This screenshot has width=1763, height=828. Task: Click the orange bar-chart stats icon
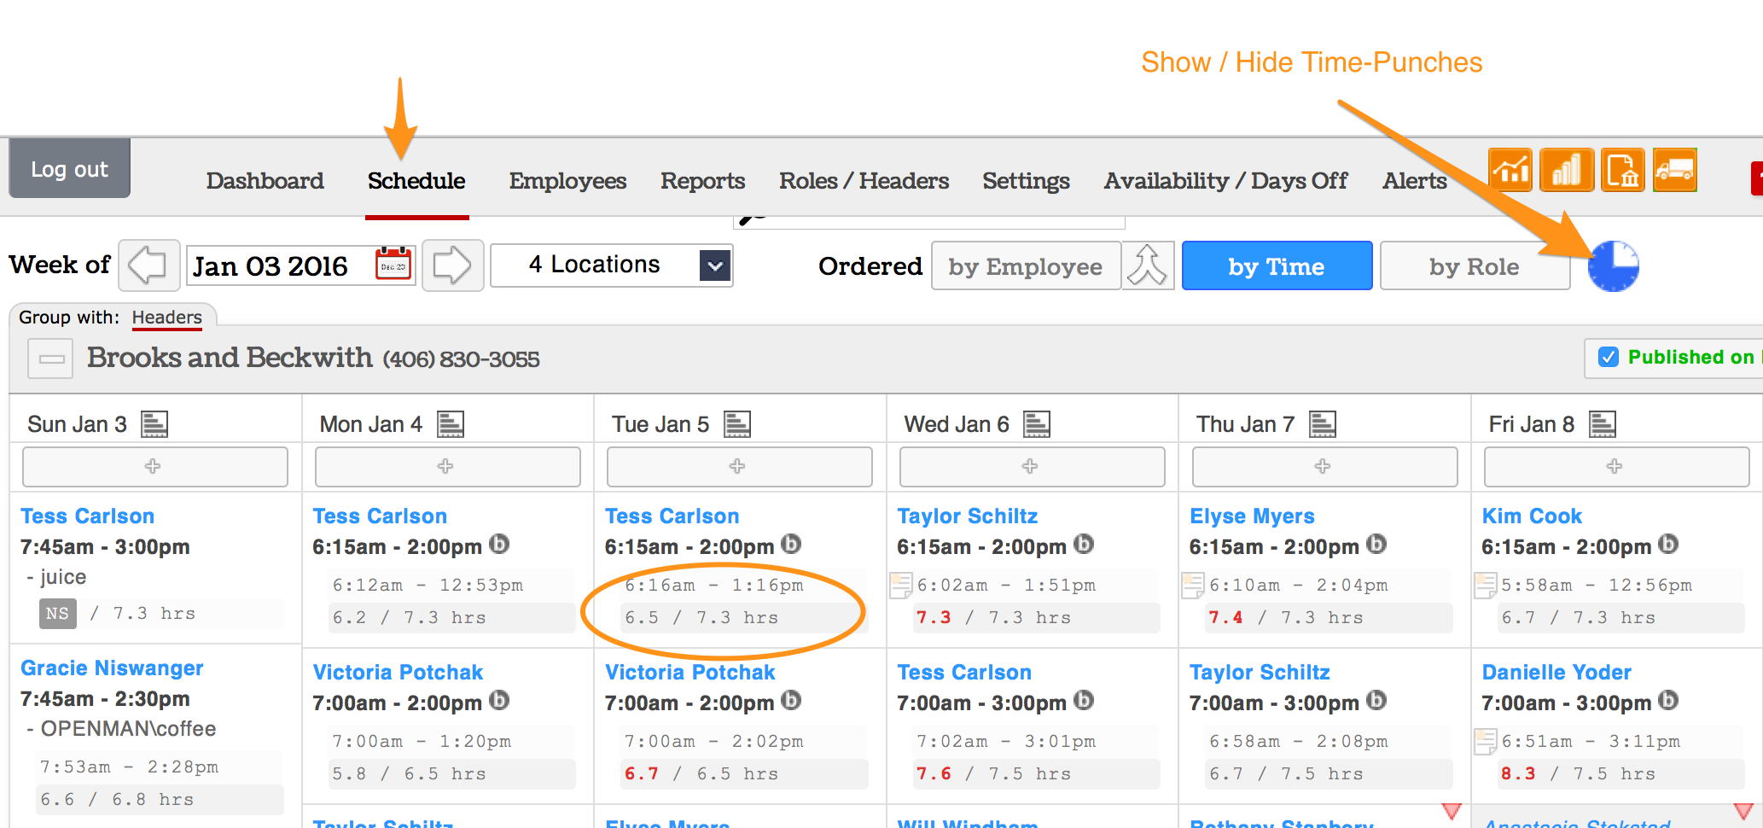click(1567, 170)
